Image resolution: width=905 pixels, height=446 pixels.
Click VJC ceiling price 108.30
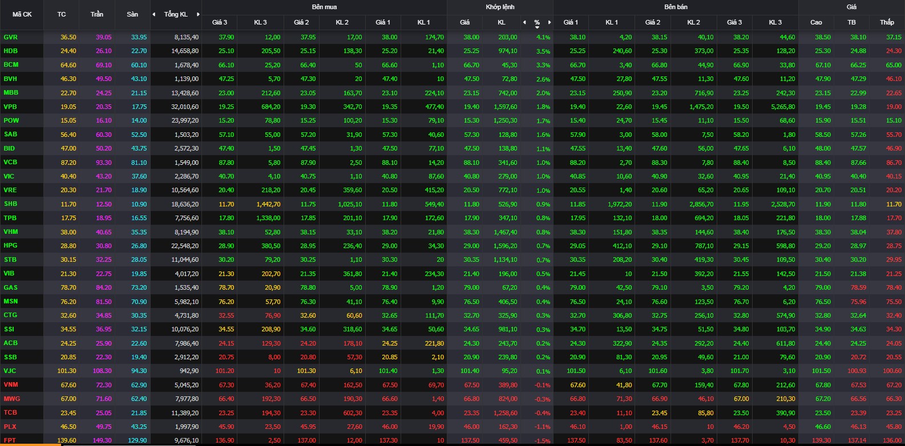103,371
